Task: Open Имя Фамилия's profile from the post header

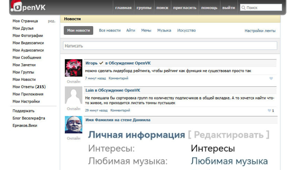Action: tap(99, 120)
